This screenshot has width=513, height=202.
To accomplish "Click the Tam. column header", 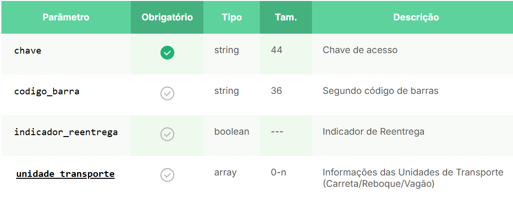I will click(x=286, y=18).
